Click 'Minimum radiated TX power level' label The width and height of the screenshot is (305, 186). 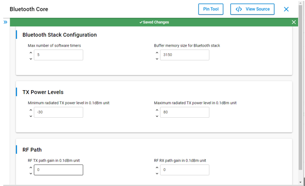coord(69,103)
